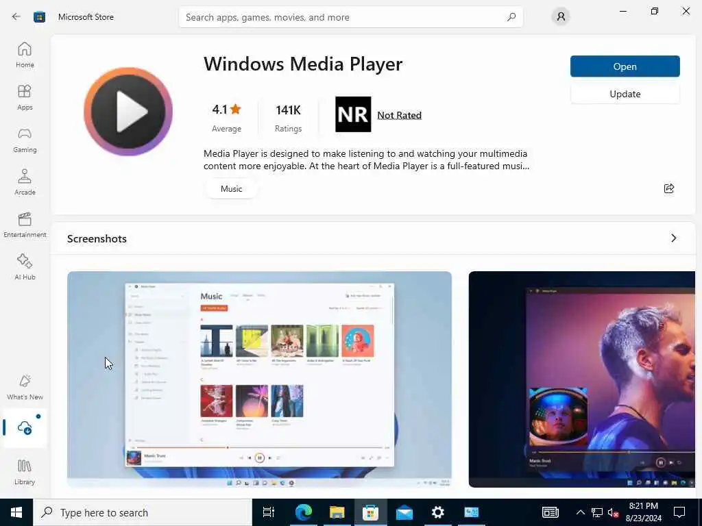Open Task View from taskbar
The width and height of the screenshot is (702, 526).
pyautogui.click(x=269, y=512)
